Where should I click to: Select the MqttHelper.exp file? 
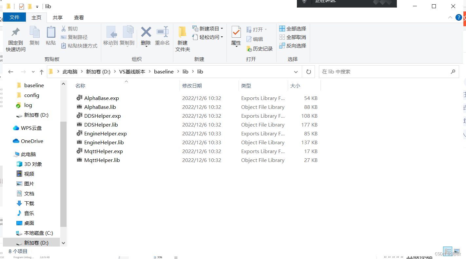[x=104, y=151]
